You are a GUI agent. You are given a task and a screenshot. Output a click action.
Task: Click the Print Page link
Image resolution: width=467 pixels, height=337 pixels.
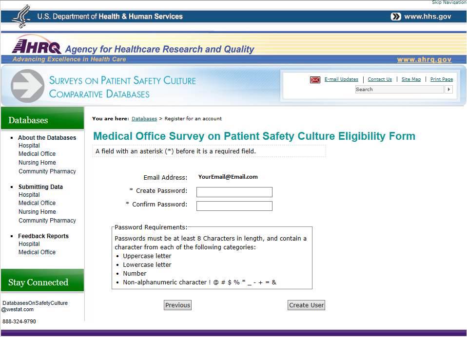[441, 79]
